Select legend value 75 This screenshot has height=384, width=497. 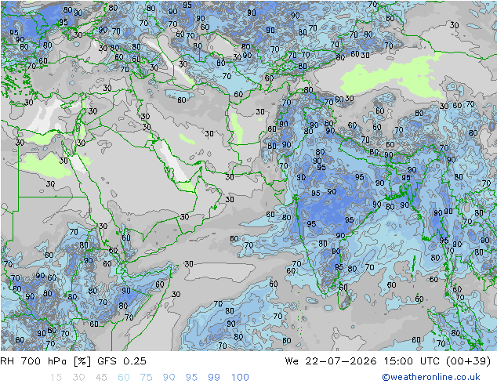(146, 377)
